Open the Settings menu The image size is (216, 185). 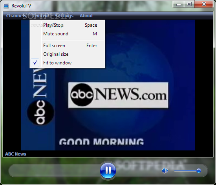[64, 16]
